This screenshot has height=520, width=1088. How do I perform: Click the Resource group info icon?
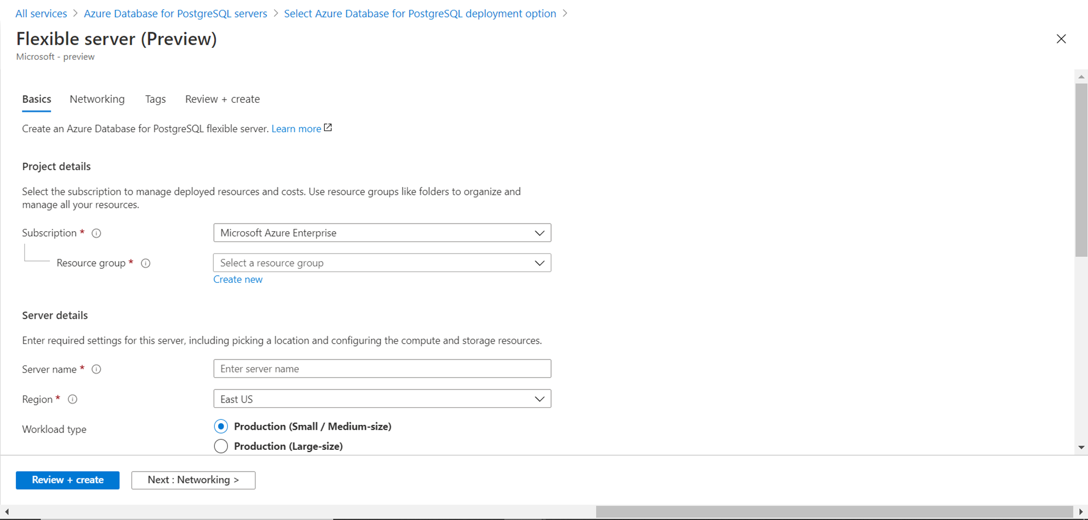click(146, 263)
